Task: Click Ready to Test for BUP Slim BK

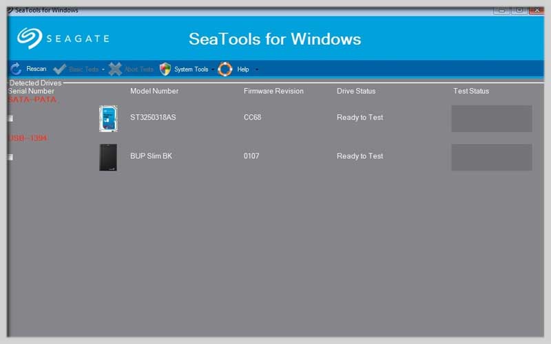Action: (x=360, y=156)
